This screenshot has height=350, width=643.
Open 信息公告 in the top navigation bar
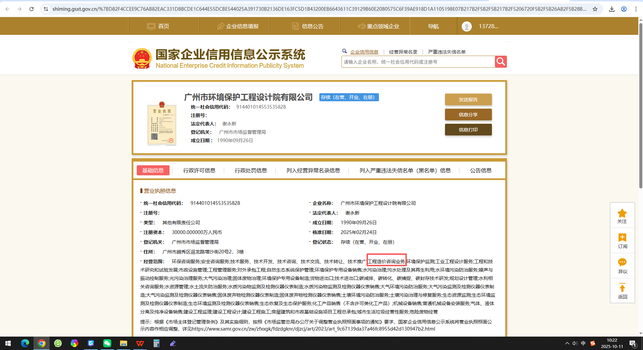(308, 26)
